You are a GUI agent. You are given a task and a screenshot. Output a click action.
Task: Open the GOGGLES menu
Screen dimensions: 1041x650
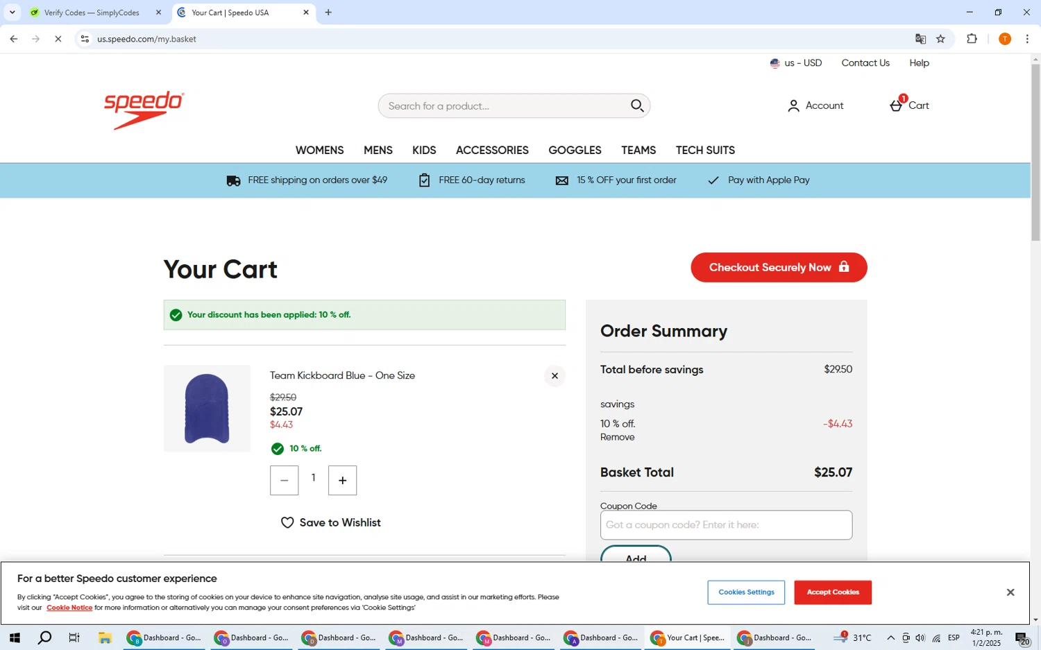575,151
